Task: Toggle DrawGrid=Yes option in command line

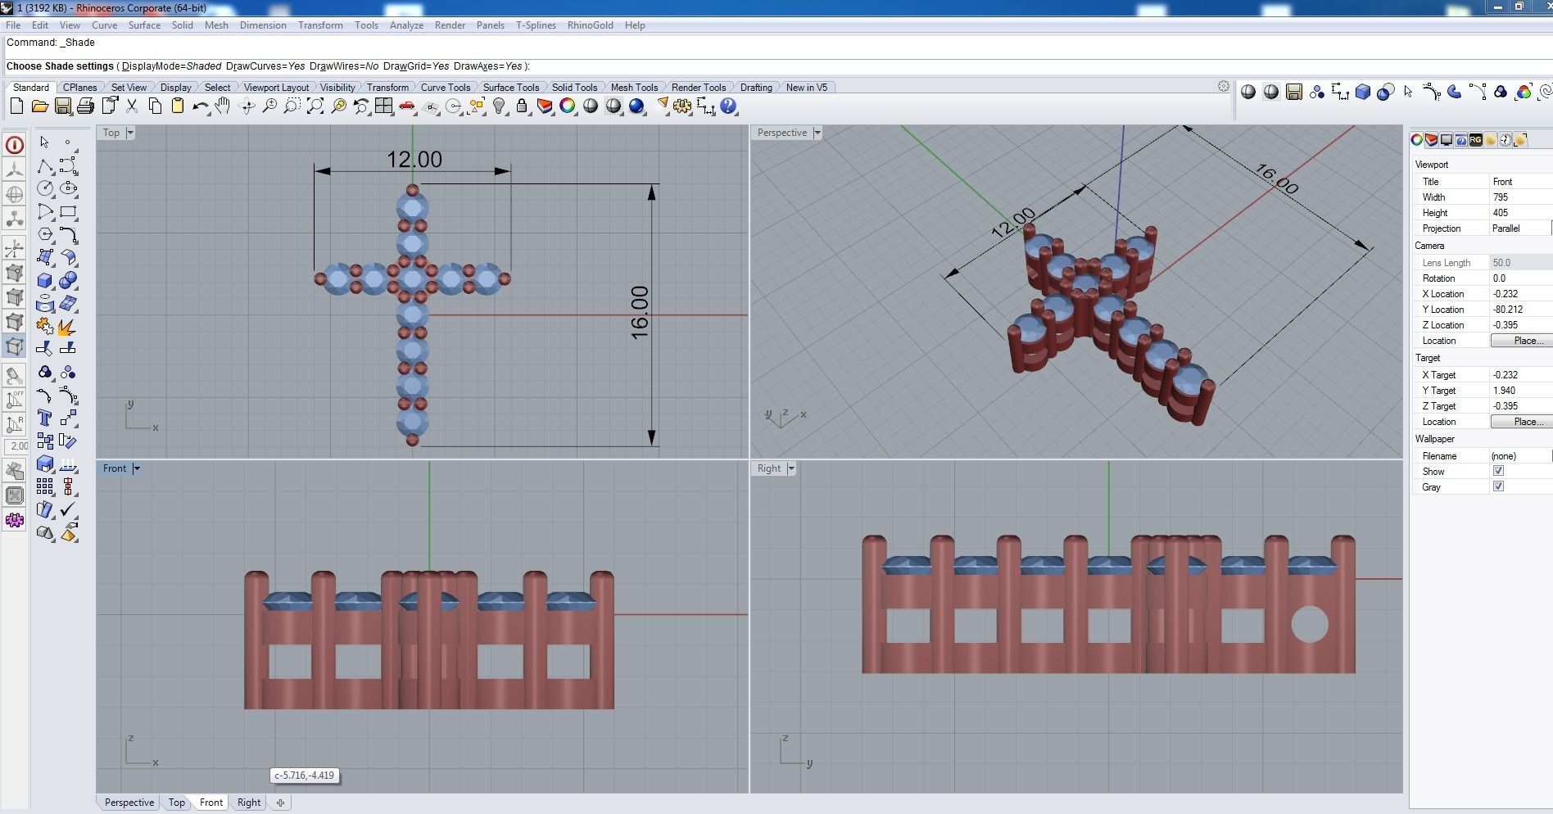Action: pos(415,66)
